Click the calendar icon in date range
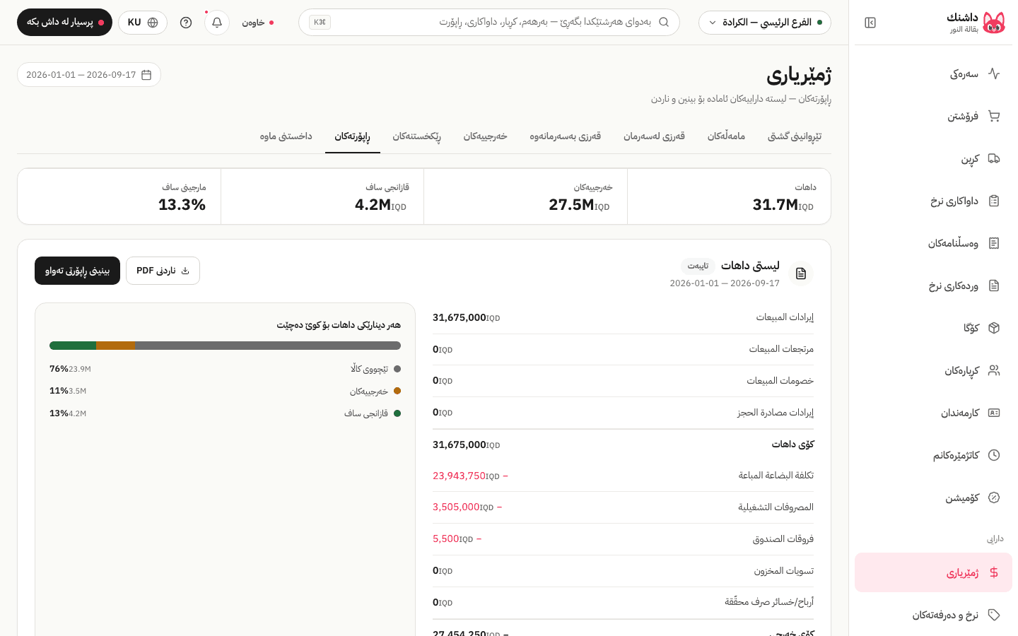 click(146, 75)
